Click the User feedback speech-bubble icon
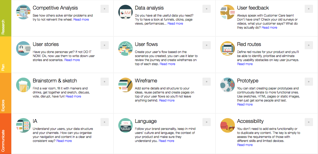This screenshot has height=154, width=318. tap(228, 12)
